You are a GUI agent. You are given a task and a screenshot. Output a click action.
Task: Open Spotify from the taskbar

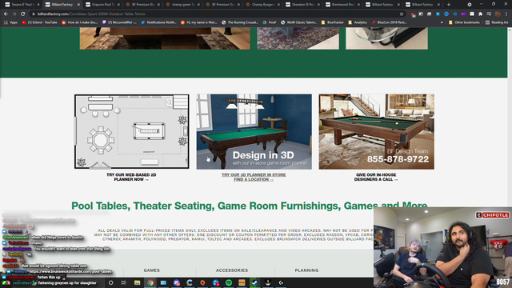click(x=229, y=282)
